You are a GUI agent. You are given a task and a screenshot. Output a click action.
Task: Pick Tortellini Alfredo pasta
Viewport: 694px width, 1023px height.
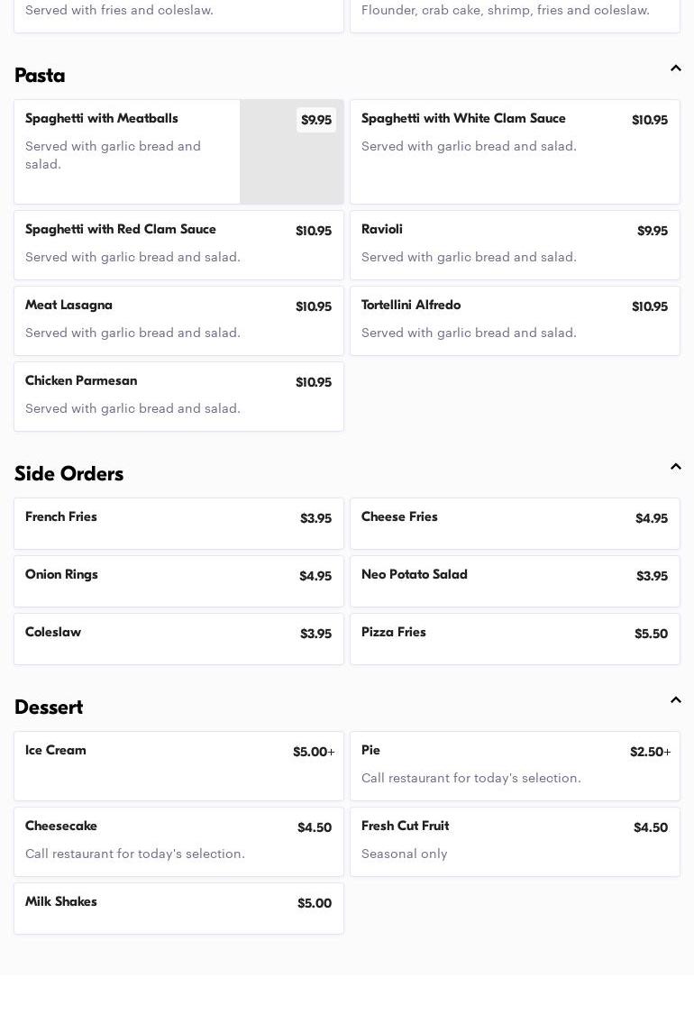click(x=515, y=320)
